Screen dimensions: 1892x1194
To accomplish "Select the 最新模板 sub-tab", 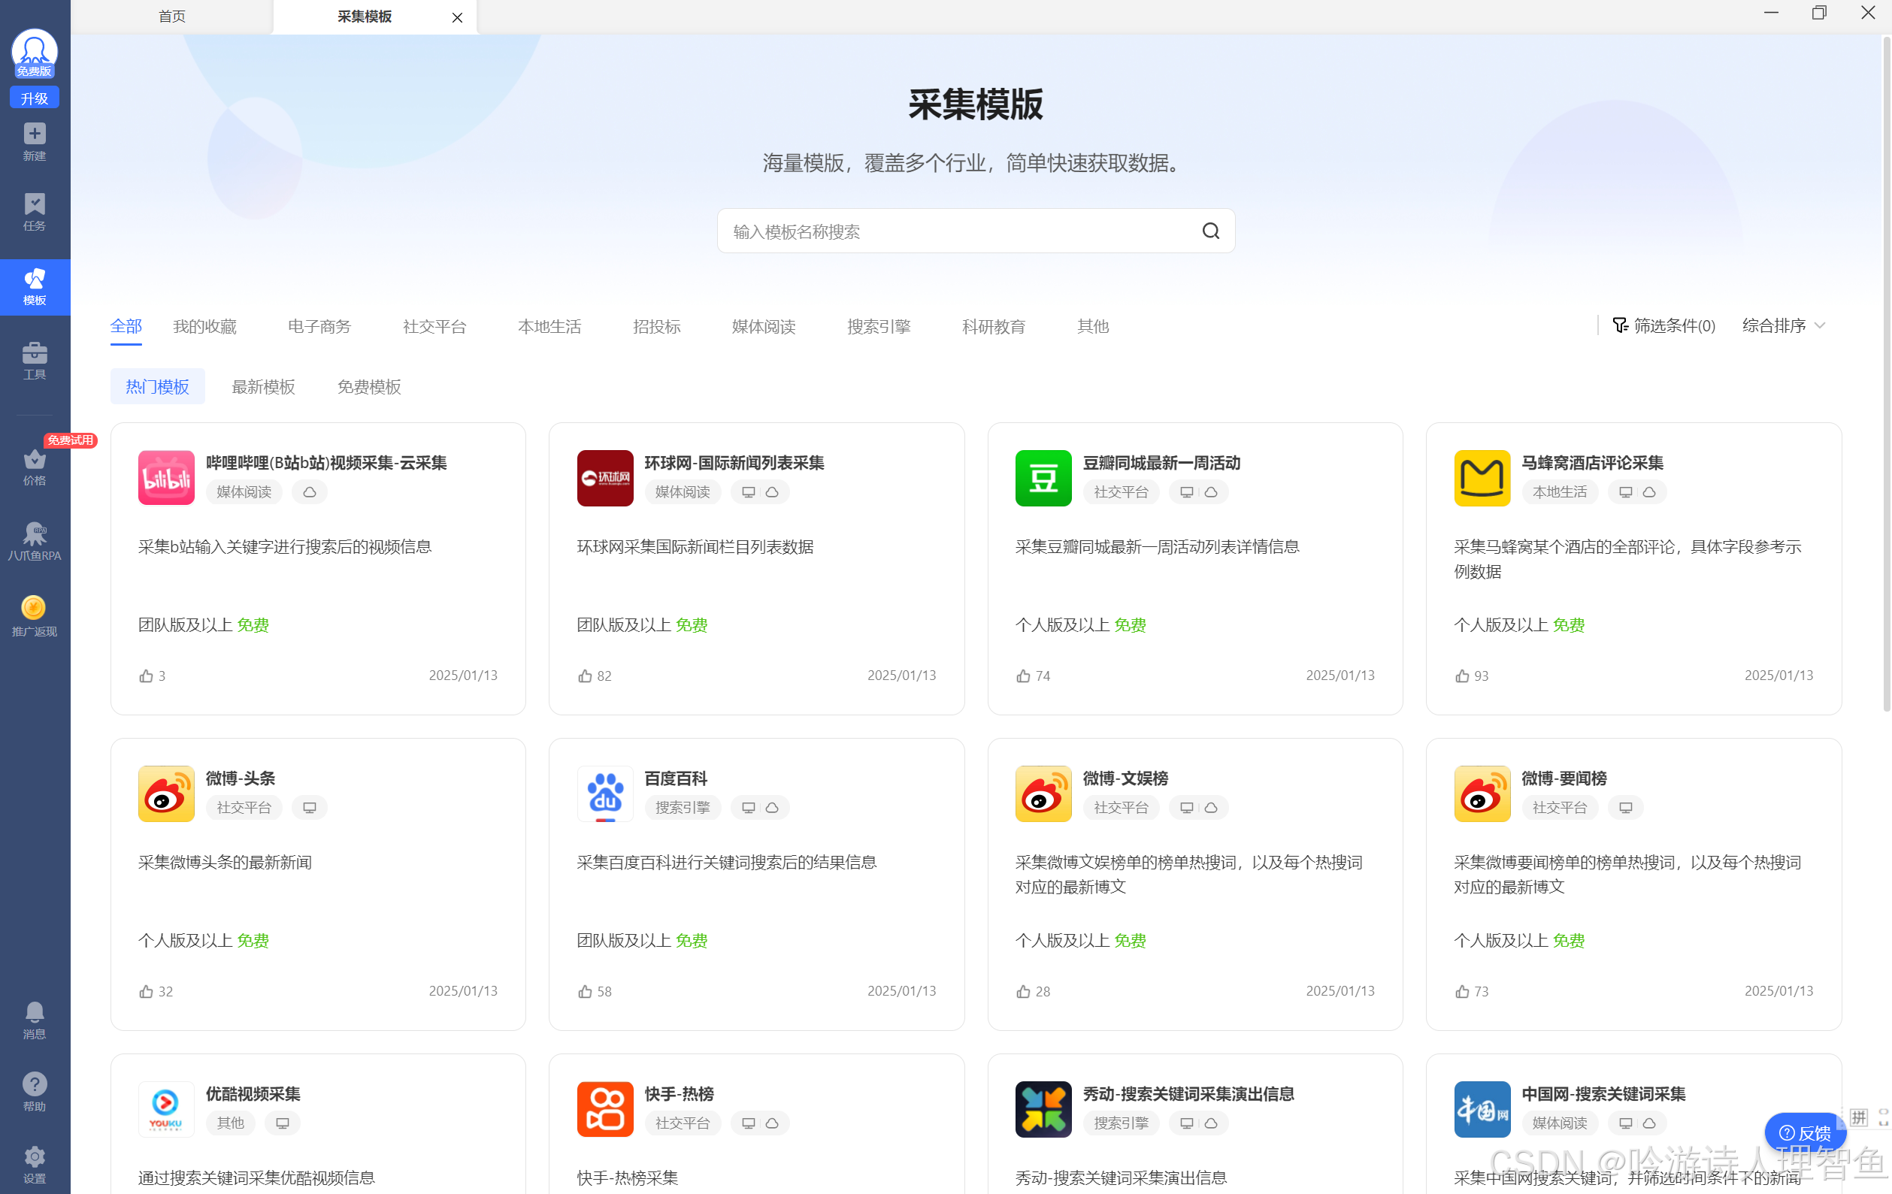I will click(263, 387).
